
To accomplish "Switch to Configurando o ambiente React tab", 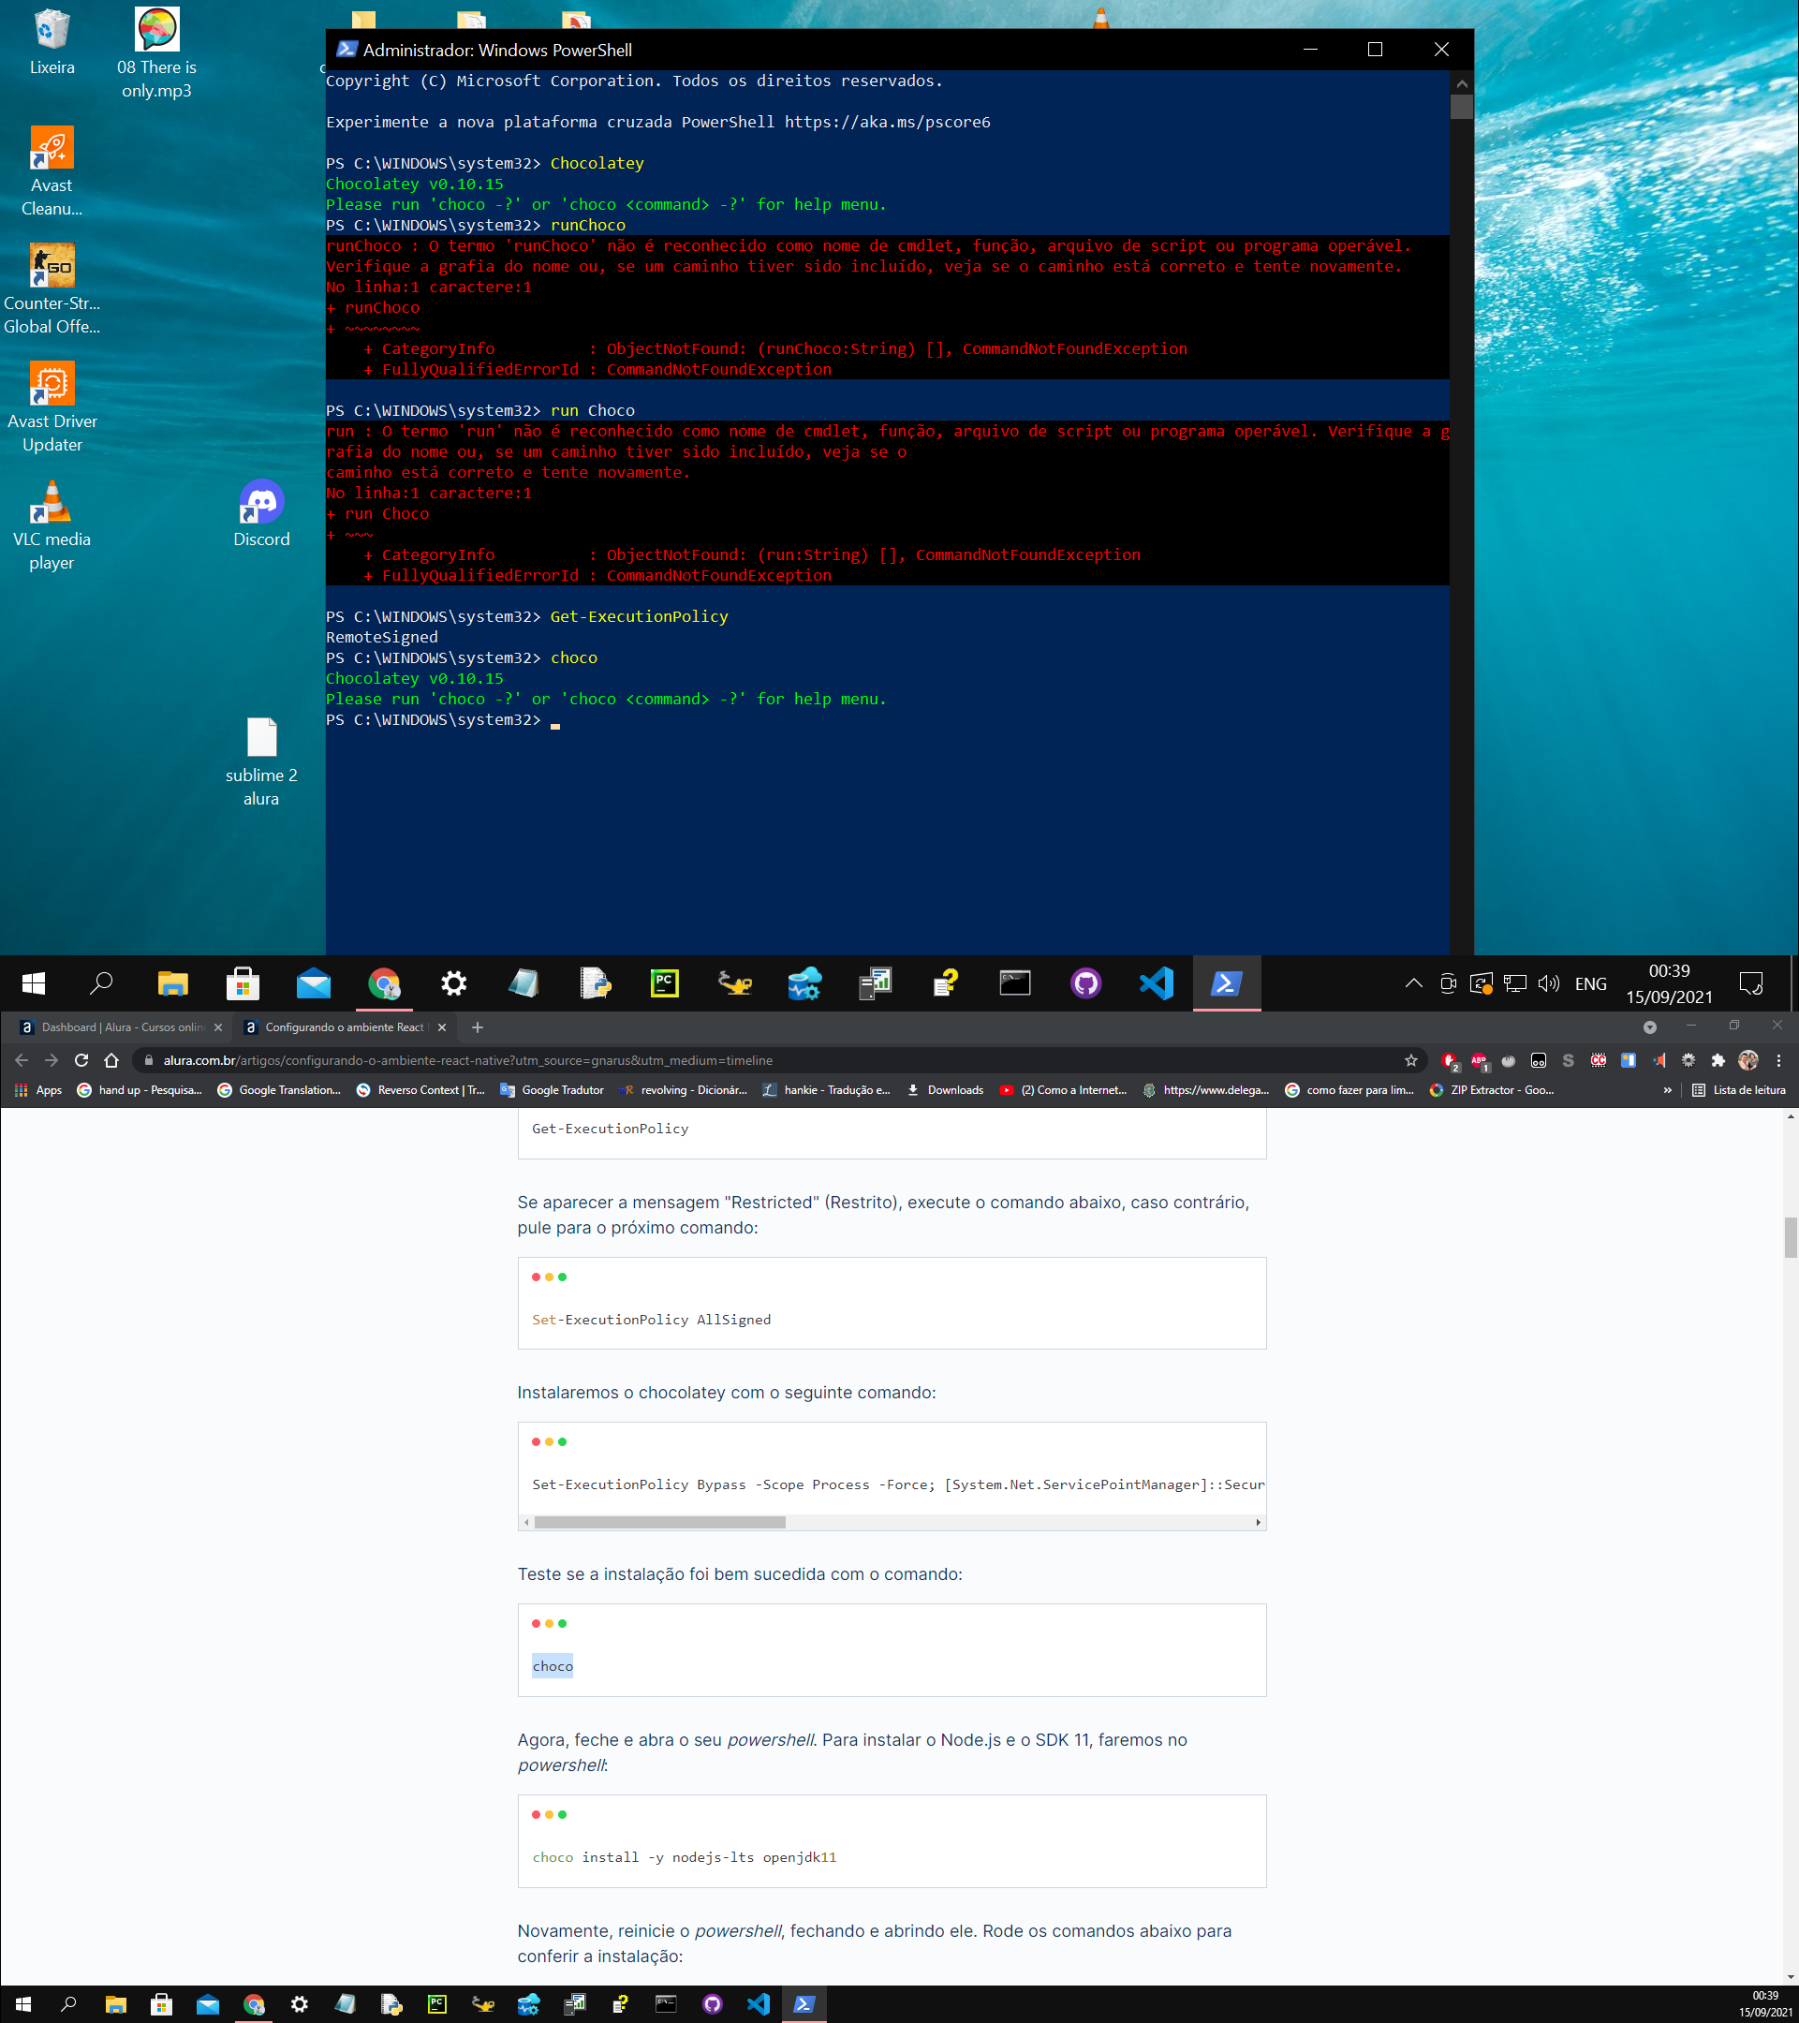I will (343, 1026).
